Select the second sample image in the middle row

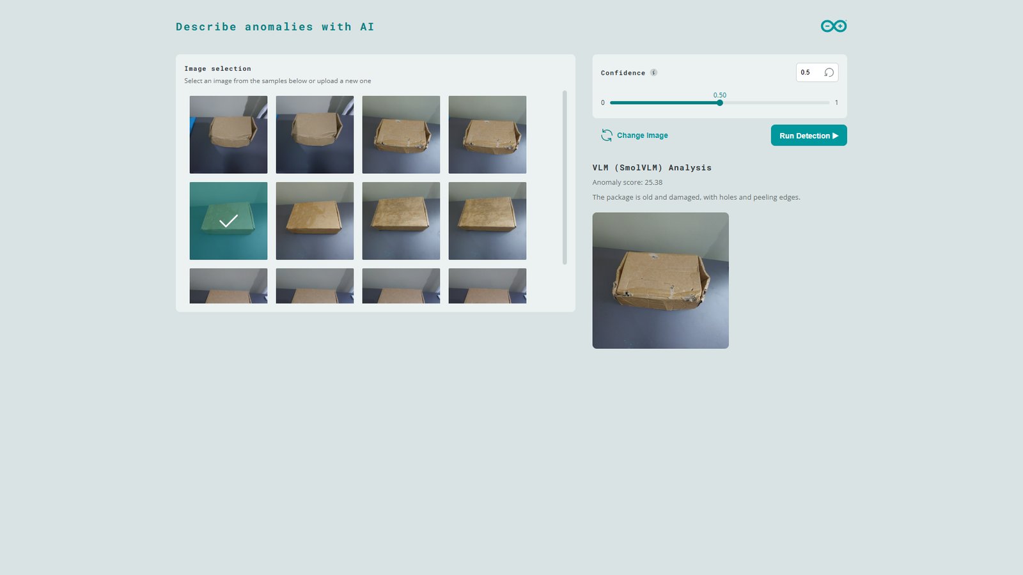click(x=315, y=221)
